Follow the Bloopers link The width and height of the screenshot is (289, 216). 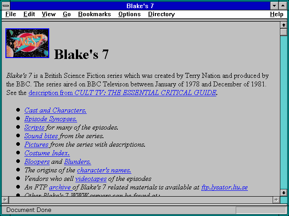[x=37, y=162]
